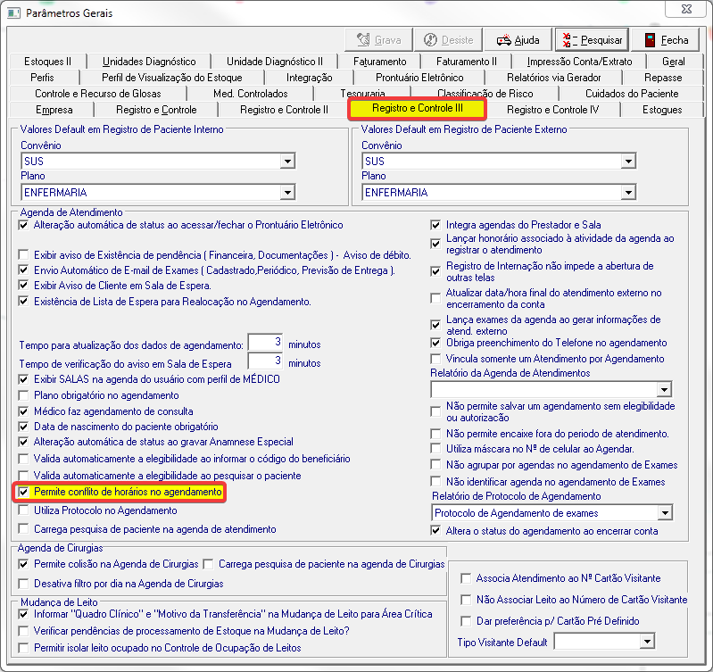The height and width of the screenshot is (672, 713).
Task: Open the Geral tab
Action: 674,62
